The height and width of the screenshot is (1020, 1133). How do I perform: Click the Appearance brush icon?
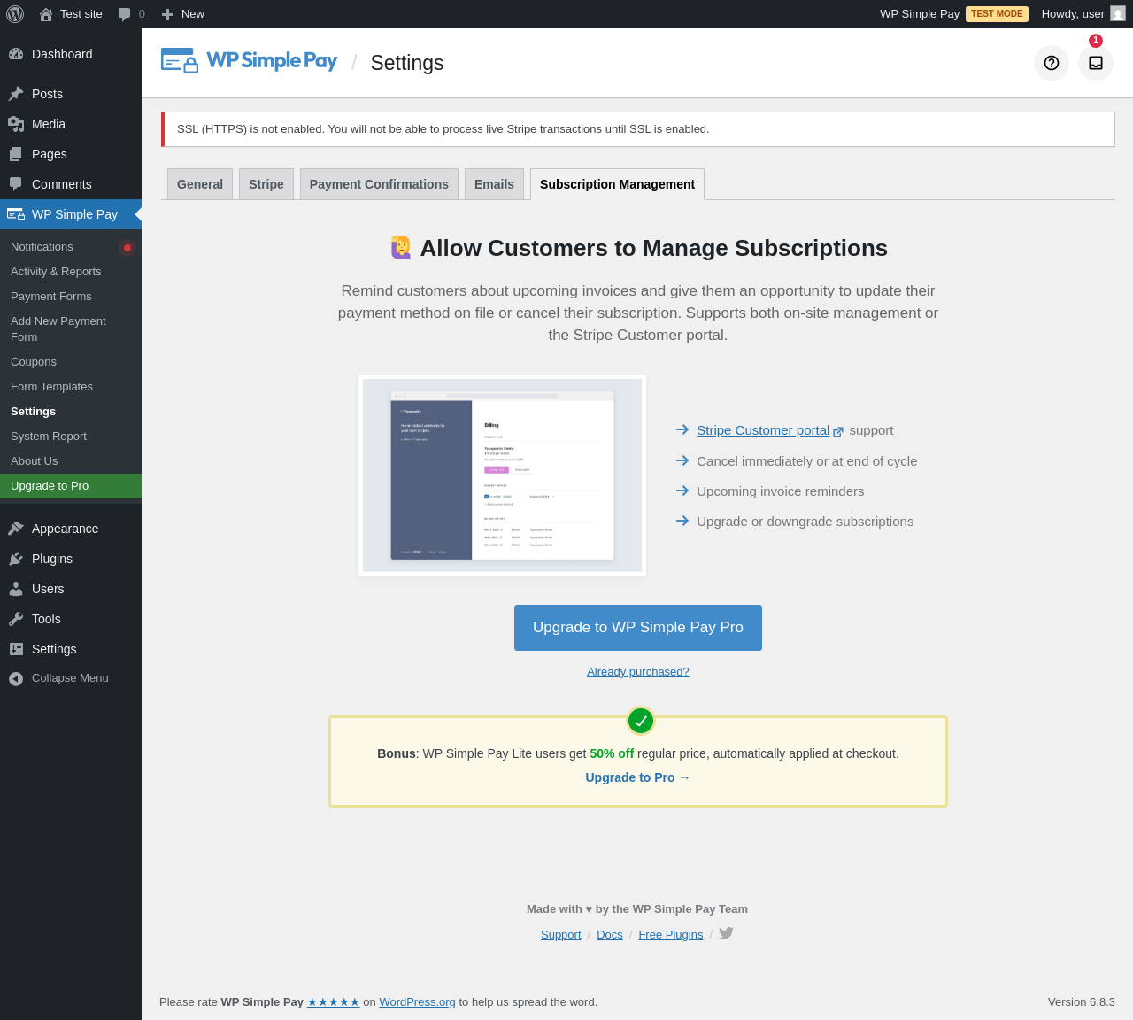16,529
